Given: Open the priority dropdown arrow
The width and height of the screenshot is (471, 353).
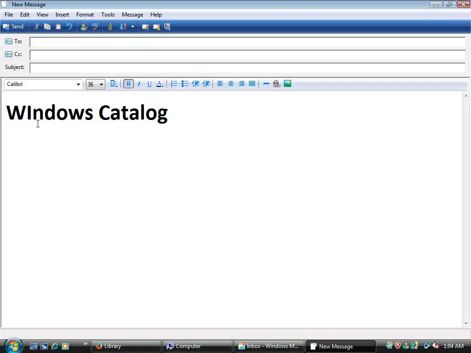Looking at the screenshot, I should 132,27.
